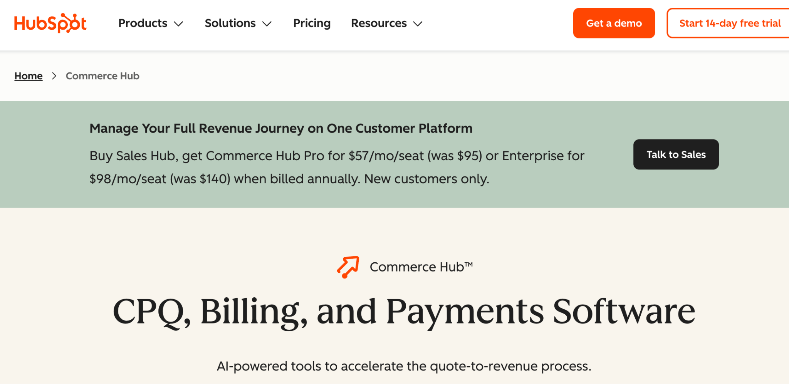Click the Commerce Hub arrow icon

tap(348, 267)
